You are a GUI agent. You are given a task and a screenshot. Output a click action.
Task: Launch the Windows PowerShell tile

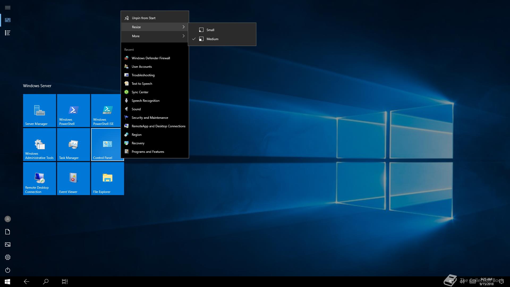click(74, 111)
